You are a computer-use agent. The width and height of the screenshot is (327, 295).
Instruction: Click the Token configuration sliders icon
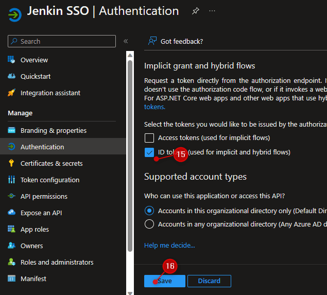click(x=11, y=180)
